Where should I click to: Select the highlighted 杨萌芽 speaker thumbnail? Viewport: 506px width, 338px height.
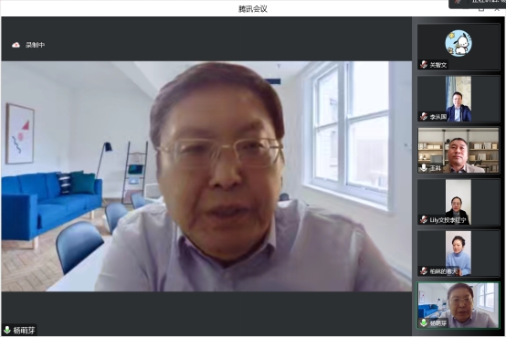pos(459,305)
